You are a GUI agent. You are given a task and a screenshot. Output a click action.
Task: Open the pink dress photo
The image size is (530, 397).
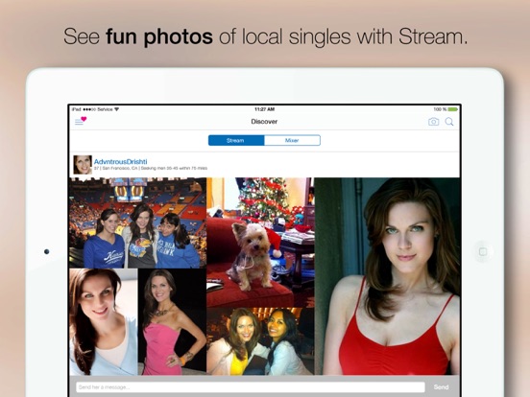[x=173, y=321]
